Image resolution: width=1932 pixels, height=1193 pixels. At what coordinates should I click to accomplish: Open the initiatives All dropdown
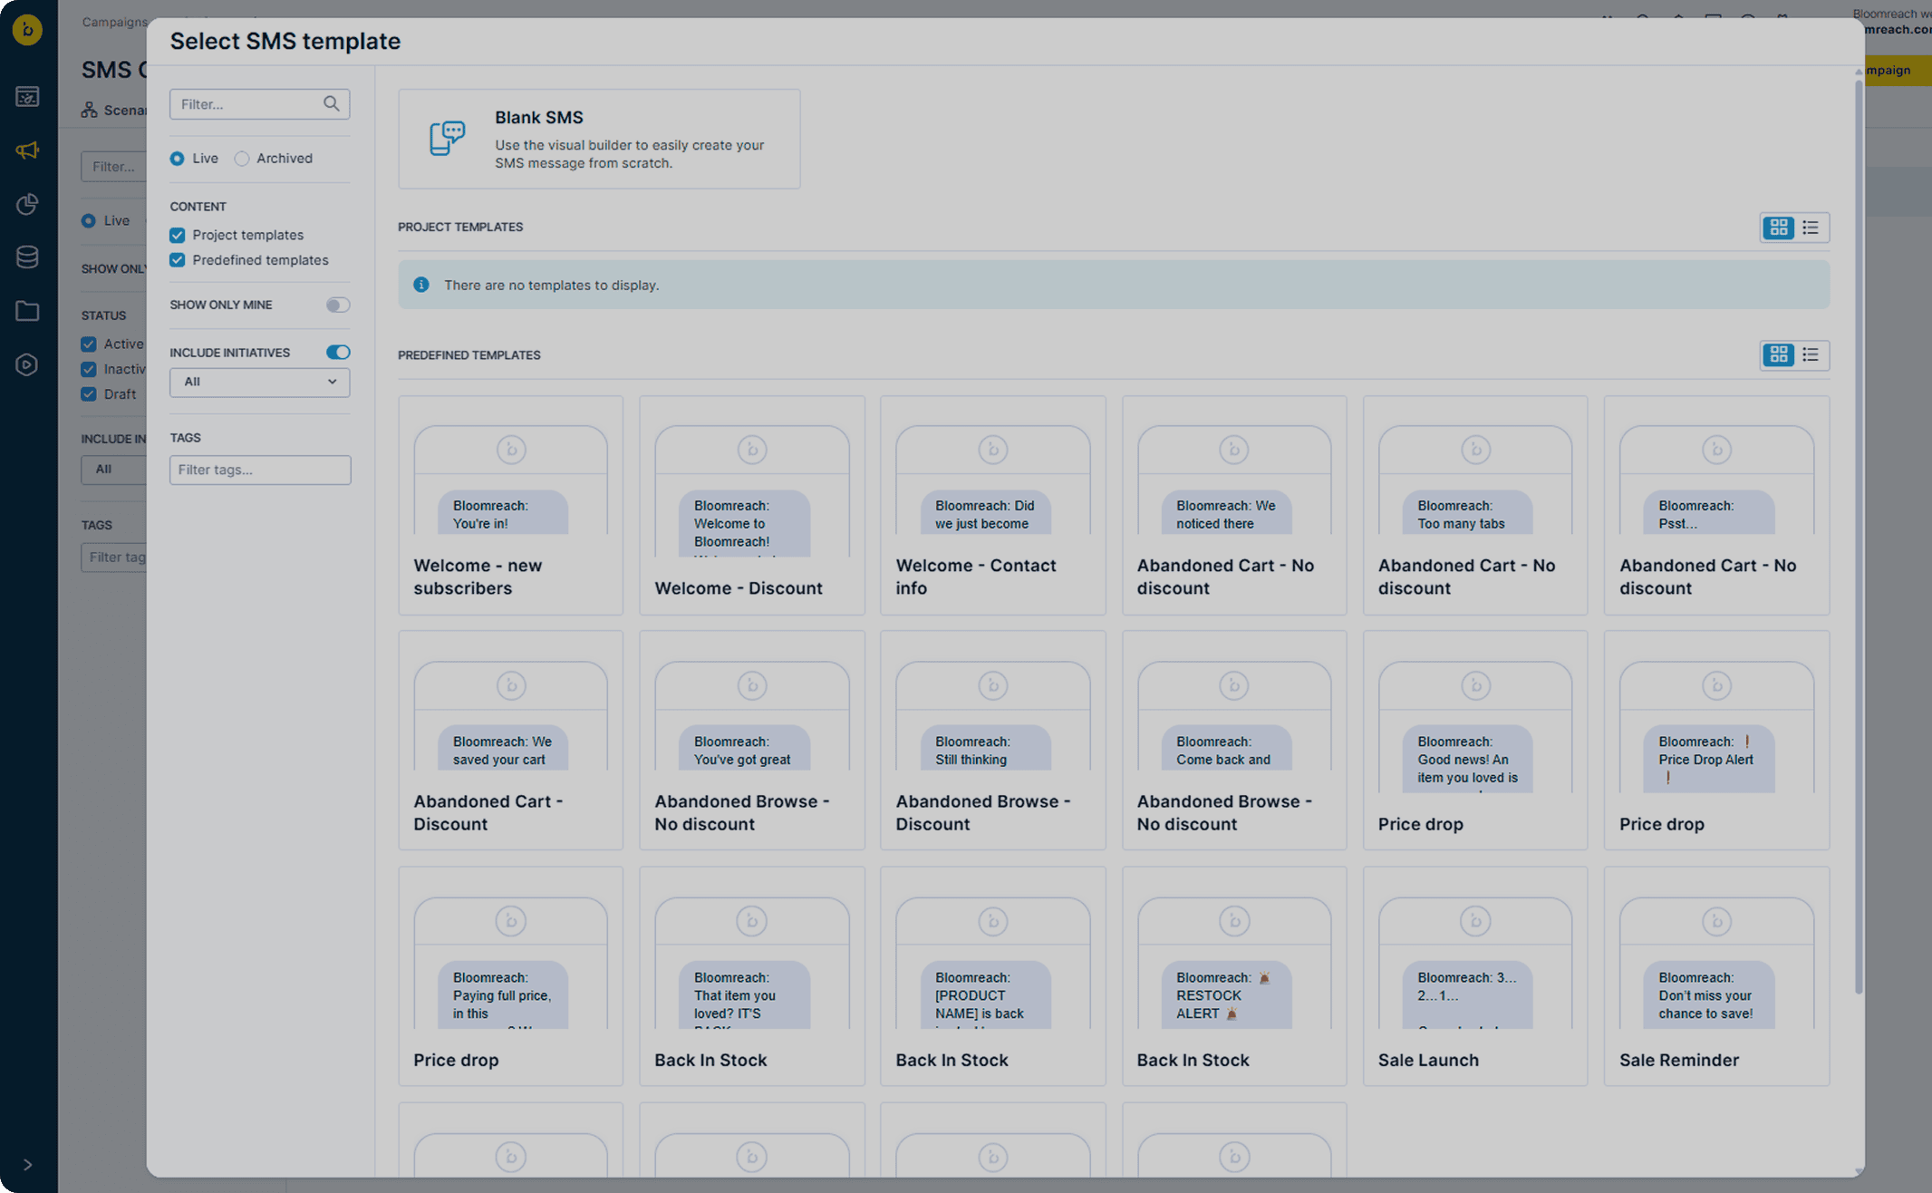pyautogui.click(x=259, y=383)
